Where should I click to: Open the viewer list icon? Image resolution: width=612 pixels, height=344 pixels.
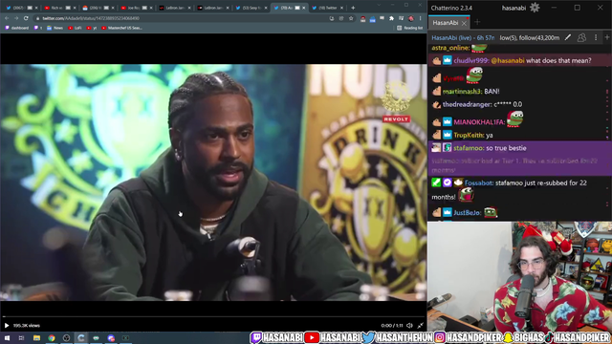(x=581, y=37)
